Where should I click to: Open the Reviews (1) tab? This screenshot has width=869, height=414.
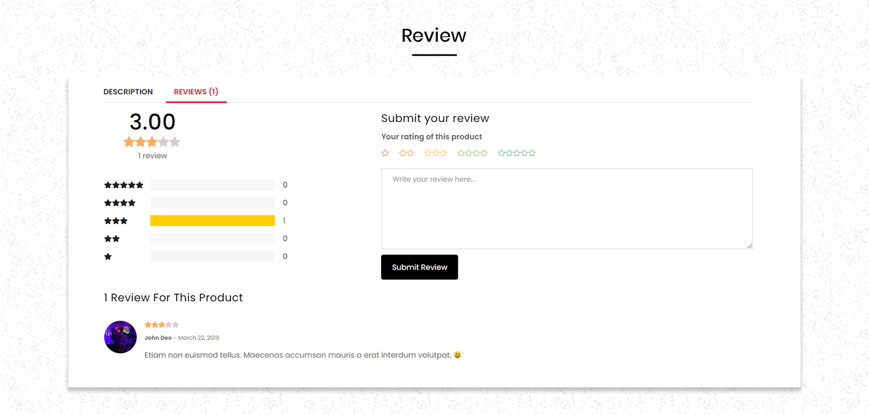[196, 92]
